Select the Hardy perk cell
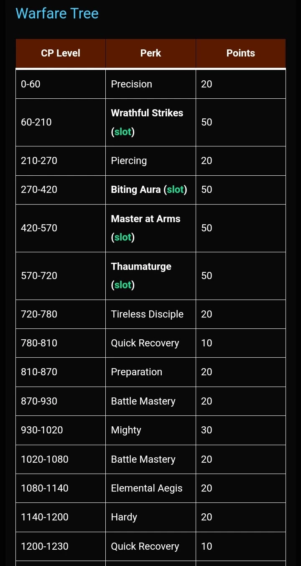Screen dimensions: 301x566 pyautogui.click(x=124, y=517)
